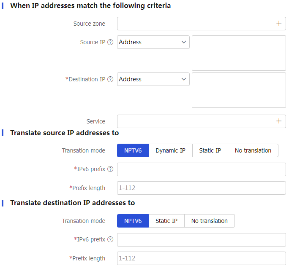Select Static IP for source translation
The width and height of the screenshot is (289, 268).
click(210, 150)
